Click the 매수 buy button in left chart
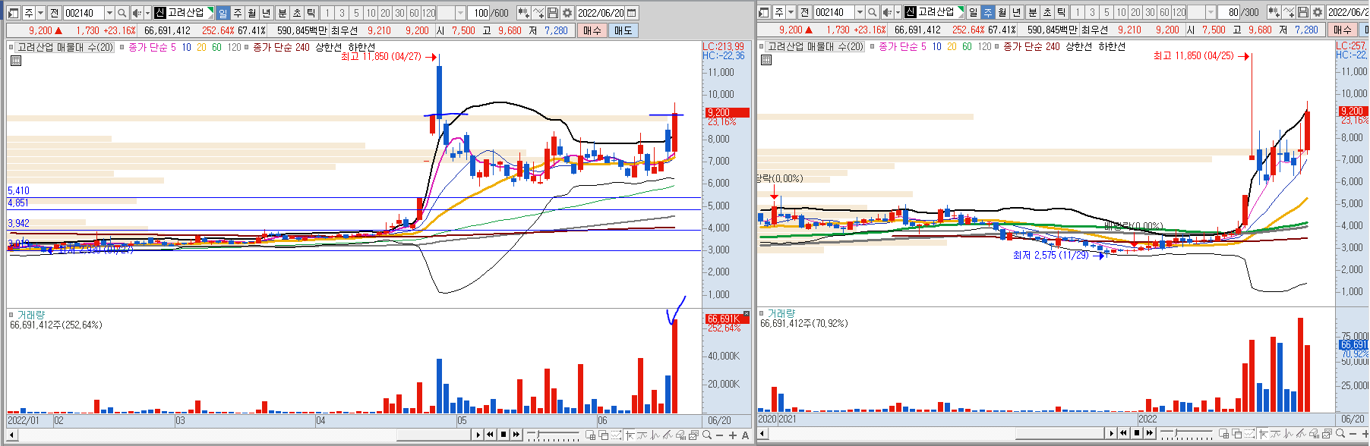This screenshot has height=446, width=1370. pos(592,30)
